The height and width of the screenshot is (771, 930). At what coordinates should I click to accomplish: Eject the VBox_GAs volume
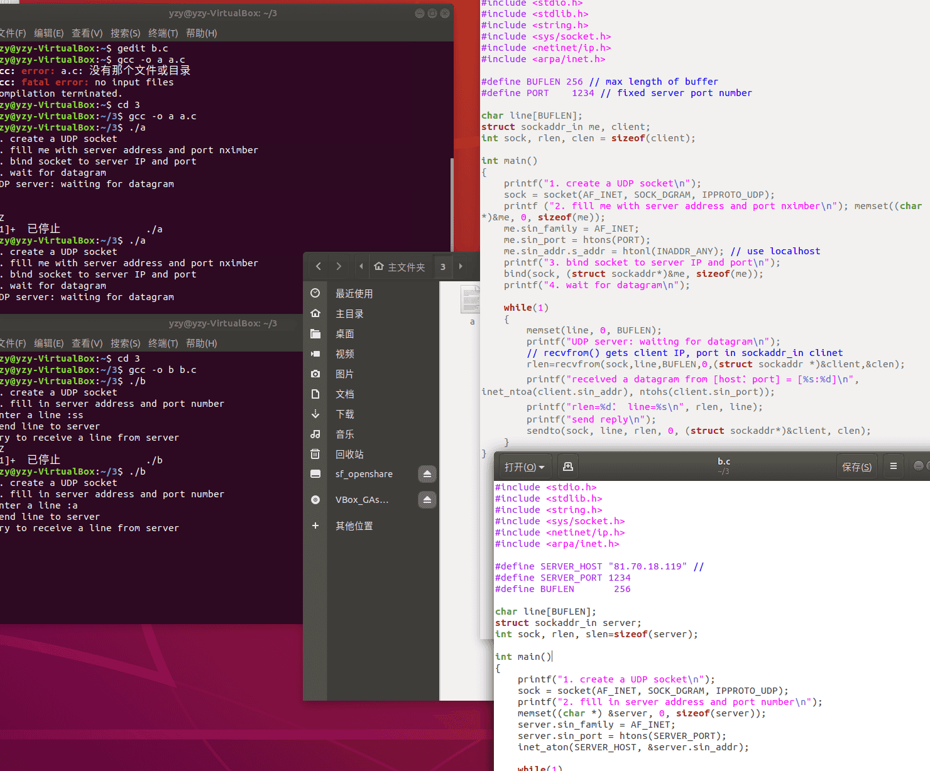427,500
